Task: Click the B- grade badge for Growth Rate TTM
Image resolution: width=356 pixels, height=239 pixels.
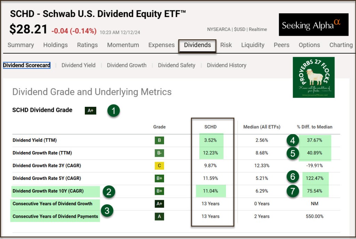Action: pos(159,153)
